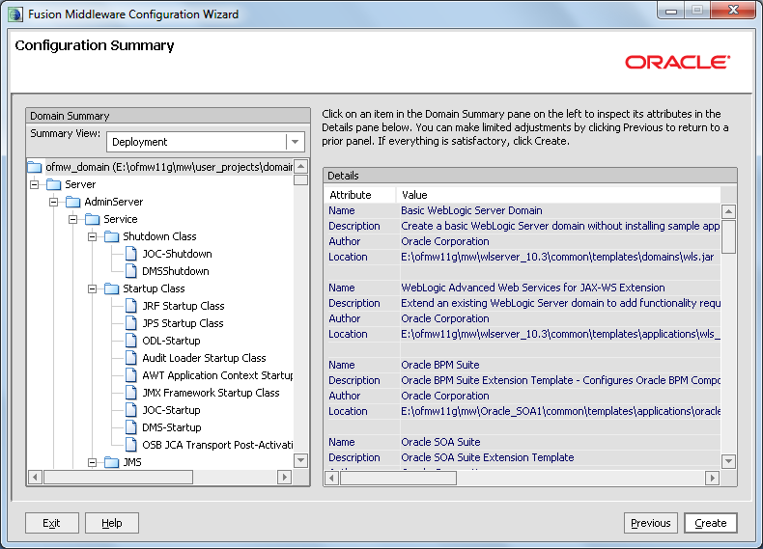Screen dimensions: 763x549
Task: Collapse the Startup Class node
Action: point(92,288)
